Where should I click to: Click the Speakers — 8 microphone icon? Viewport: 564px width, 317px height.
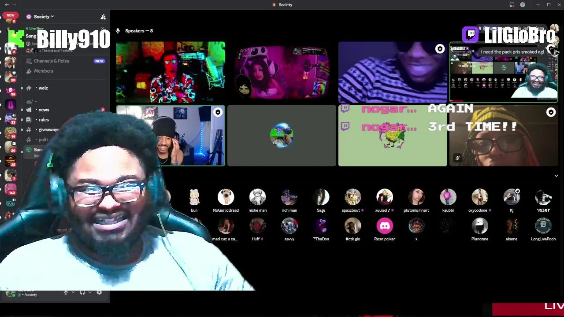(x=118, y=31)
